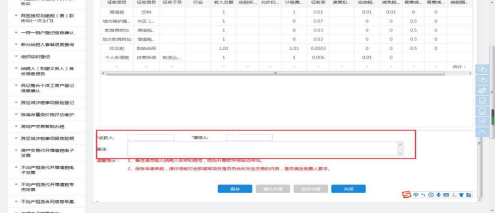Click the 放弃申请 button
This screenshot has width=495, height=213.
coord(311,189)
